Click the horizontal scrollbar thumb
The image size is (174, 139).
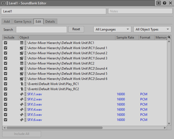pos(54,128)
